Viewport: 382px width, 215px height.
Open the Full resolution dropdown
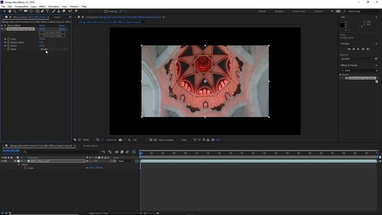[x=140, y=140]
